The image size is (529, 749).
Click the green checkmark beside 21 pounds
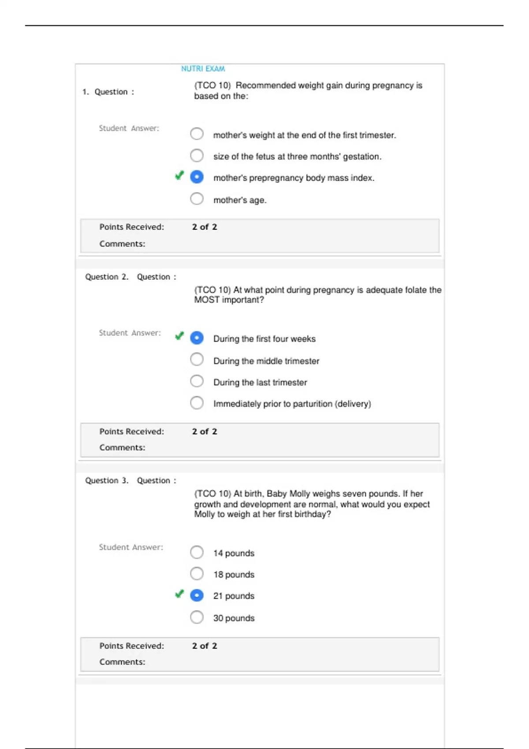179,594
